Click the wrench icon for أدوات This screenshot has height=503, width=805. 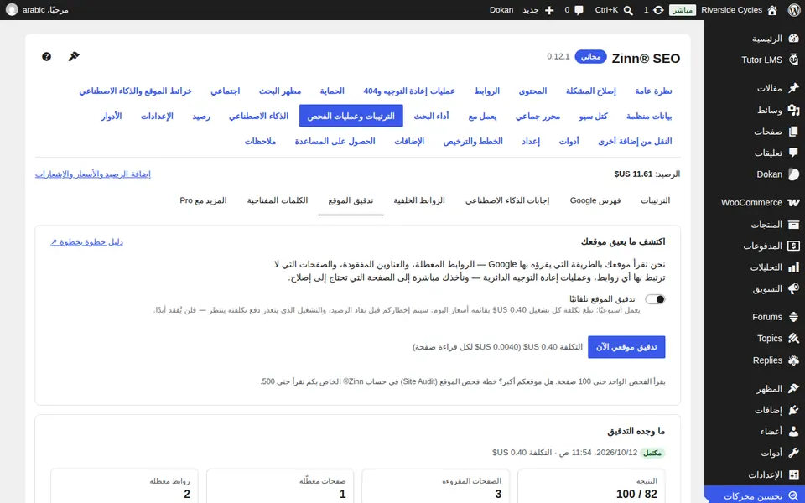point(794,453)
